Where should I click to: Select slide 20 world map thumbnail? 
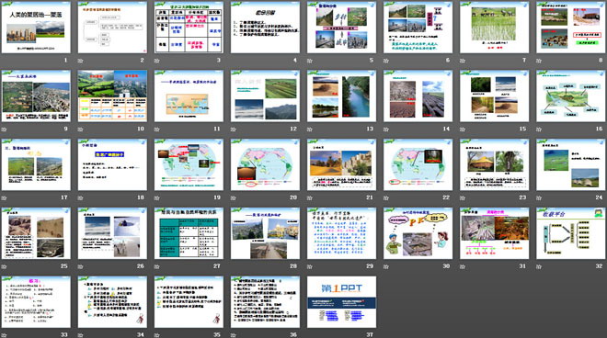pyautogui.click(x=265, y=164)
